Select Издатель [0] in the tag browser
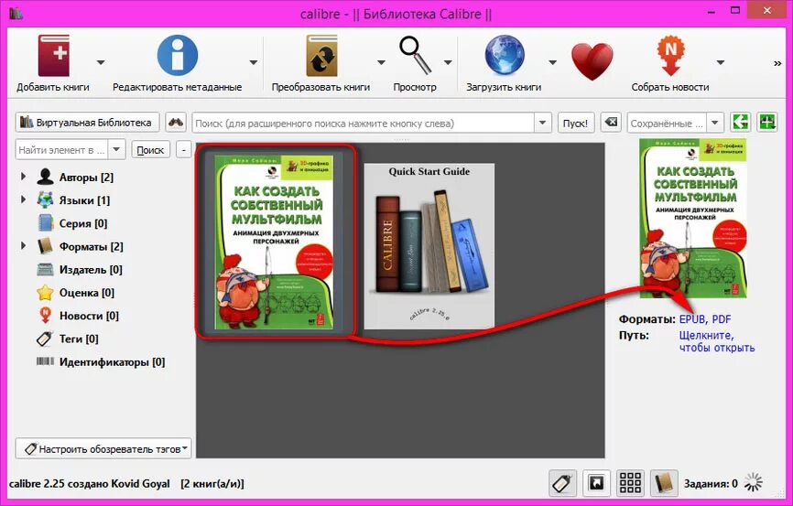Viewport: 793px width, 506px height. 91,269
